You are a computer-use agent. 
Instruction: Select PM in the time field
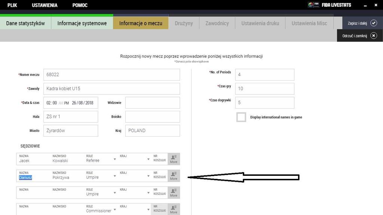click(67, 103)
